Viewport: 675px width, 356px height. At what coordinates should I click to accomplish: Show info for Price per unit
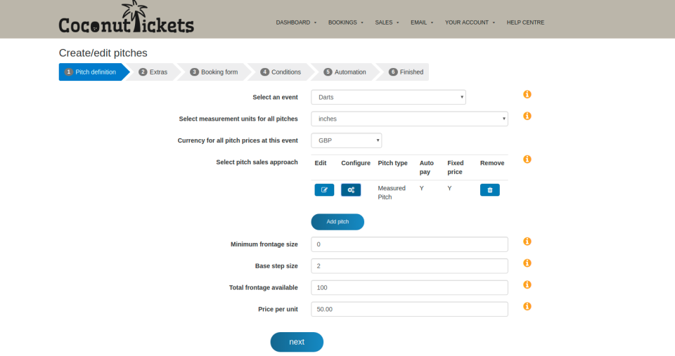[527, 306]
